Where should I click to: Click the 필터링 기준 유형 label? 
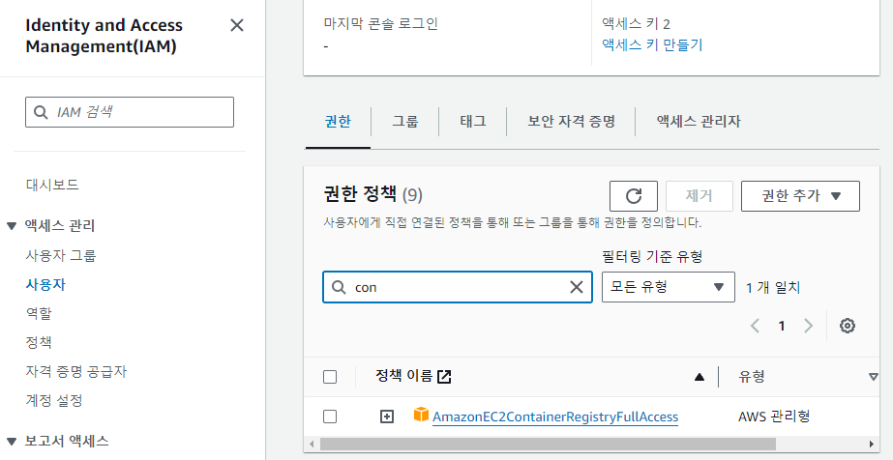pos(652,257)
